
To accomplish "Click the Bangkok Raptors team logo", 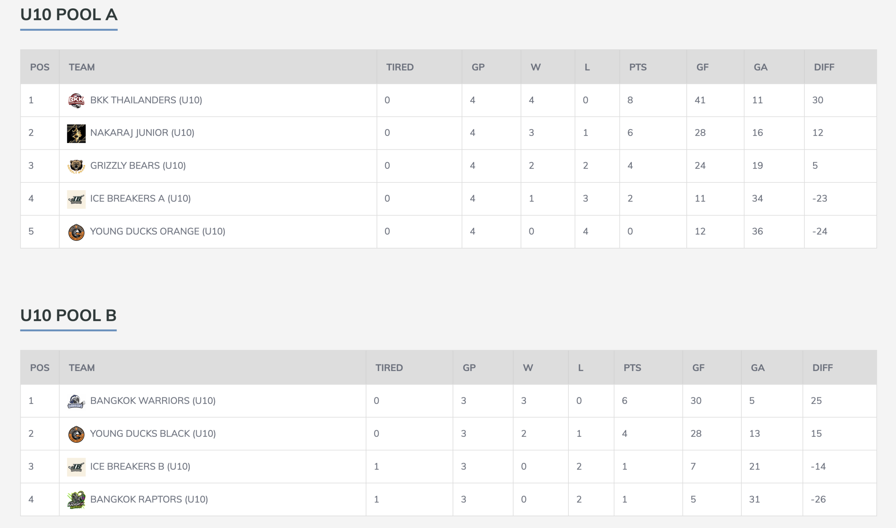I will pyautogui.click(x=76, y=500).
